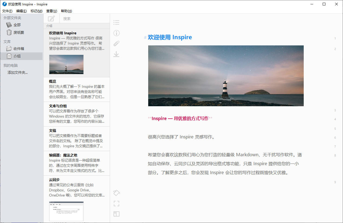Close the Inspire window
Screen dimensions: 343x223
[336, 4]
